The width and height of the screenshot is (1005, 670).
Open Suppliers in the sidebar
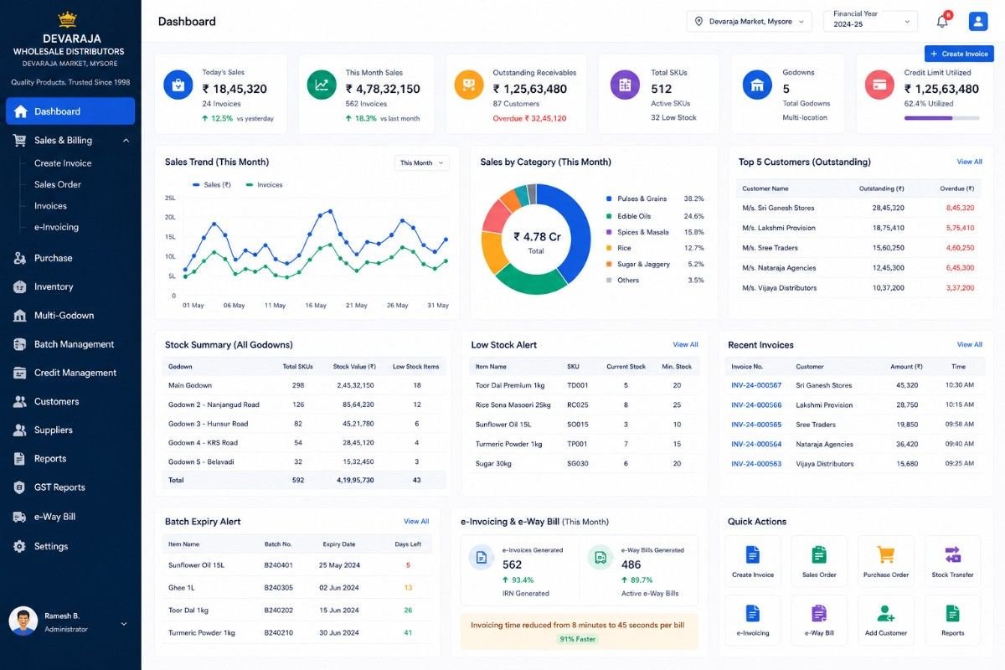coord(70,430)
